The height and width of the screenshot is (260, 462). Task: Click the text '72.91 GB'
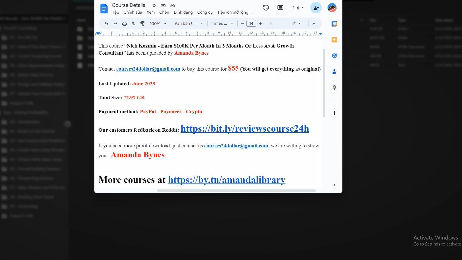pos(134,98)
